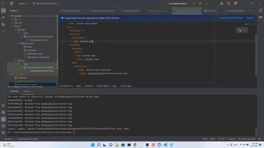264x148 pixels.
Task: Open the Services run tool icon
Action: pos(3,112)
